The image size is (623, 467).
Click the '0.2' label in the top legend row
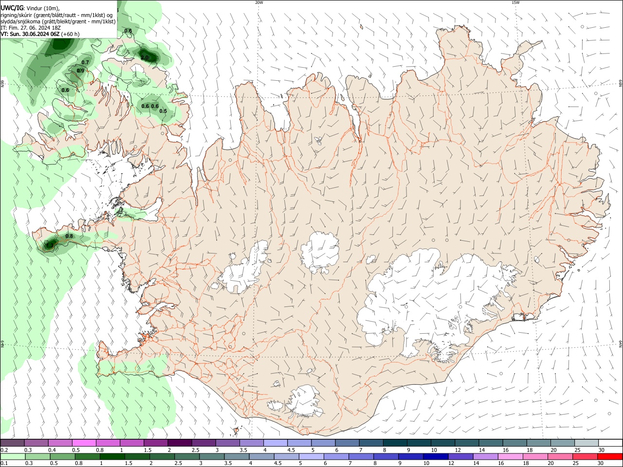coord(3,450)
